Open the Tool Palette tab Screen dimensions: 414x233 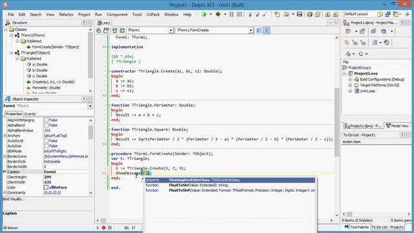click(x=356, y=227)
